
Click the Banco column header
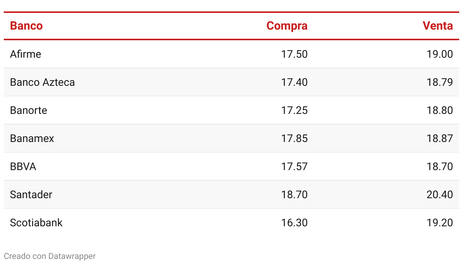[x=26, y=26]
